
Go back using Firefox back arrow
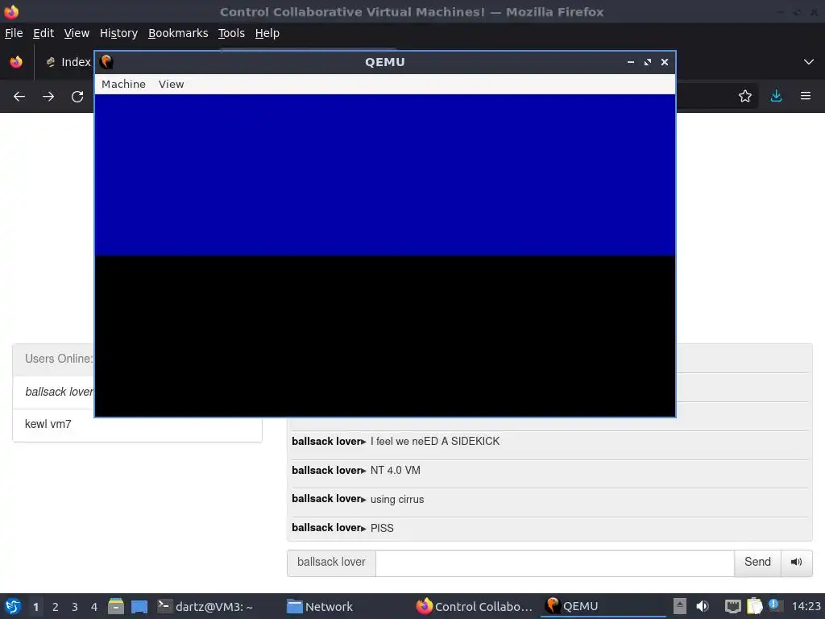[19, 97]
